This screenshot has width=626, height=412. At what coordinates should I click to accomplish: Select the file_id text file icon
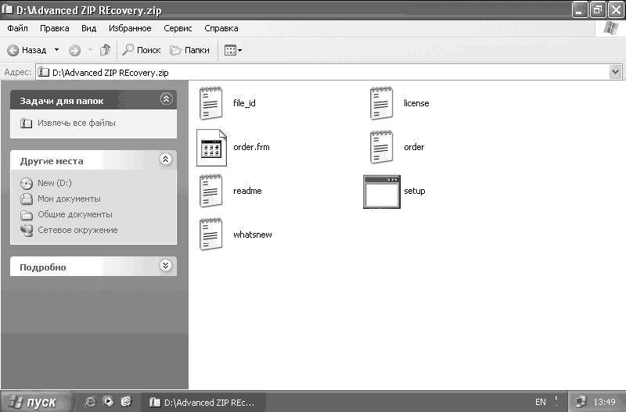click(x=210, y=103)
